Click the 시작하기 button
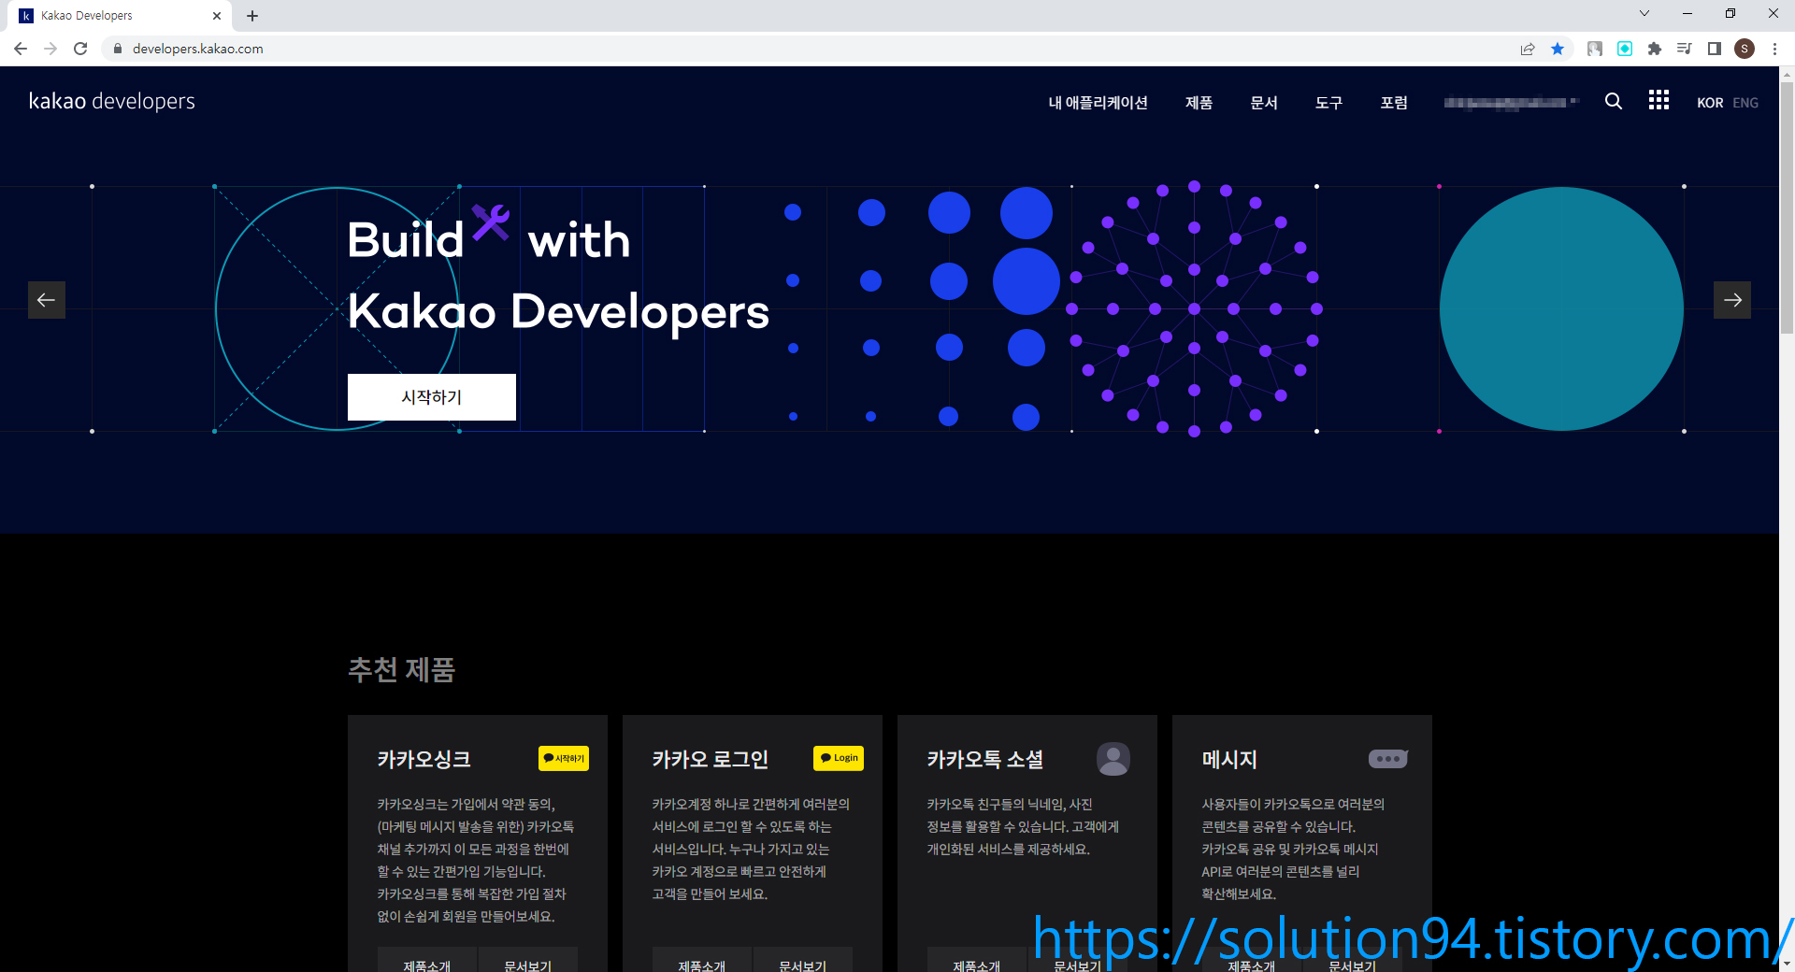This screenshot has width=1795, height=972. (432, 397)
